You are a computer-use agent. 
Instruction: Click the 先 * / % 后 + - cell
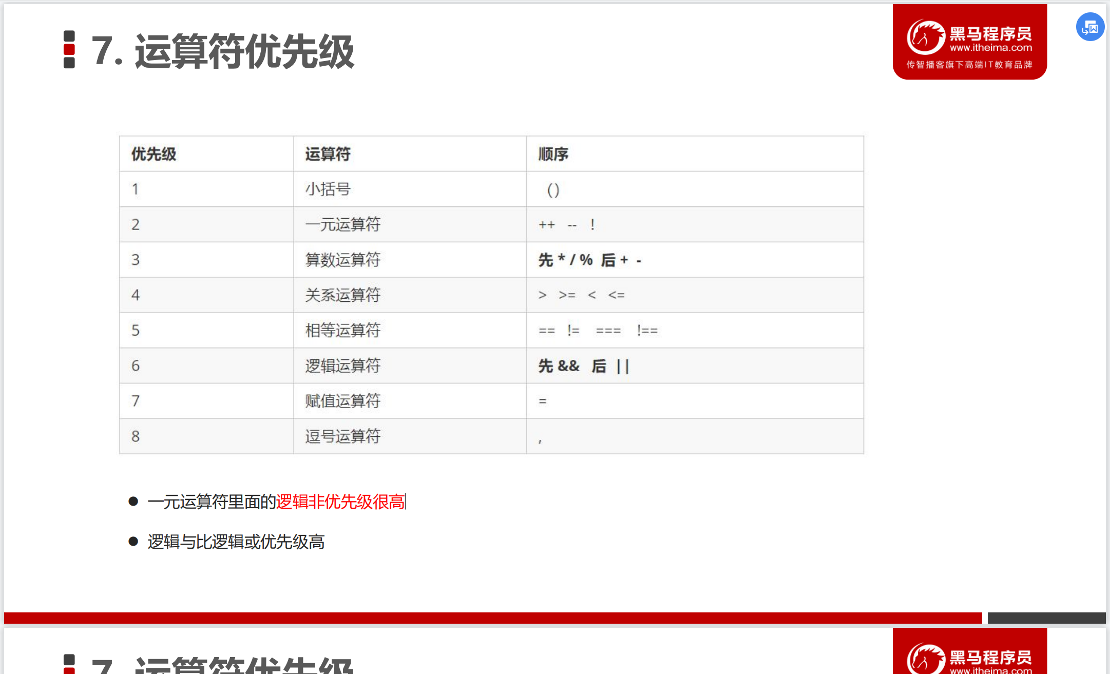point(695,260)
